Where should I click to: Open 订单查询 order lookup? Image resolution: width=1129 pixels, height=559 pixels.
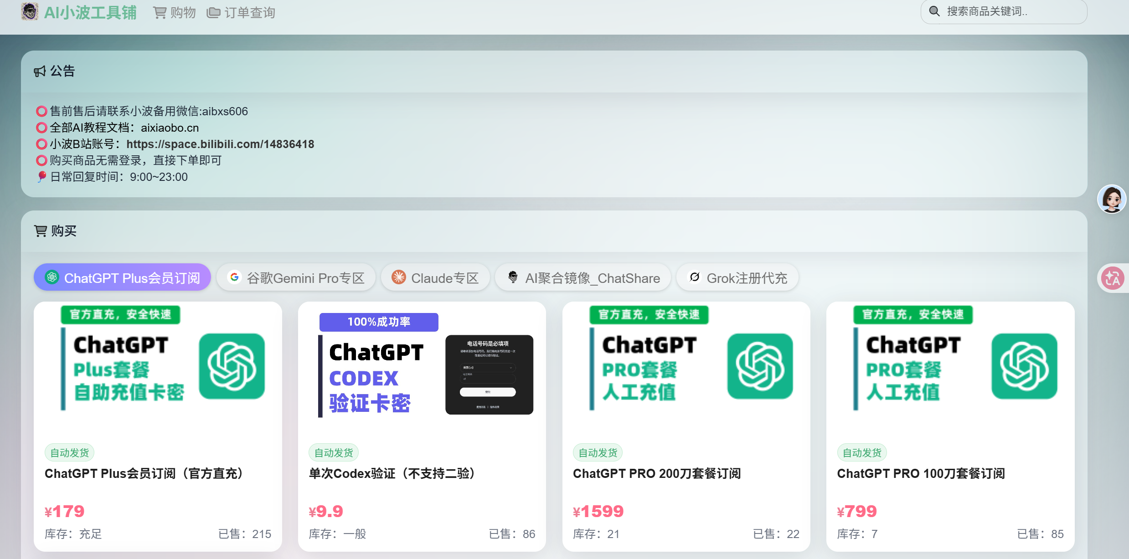241,13
